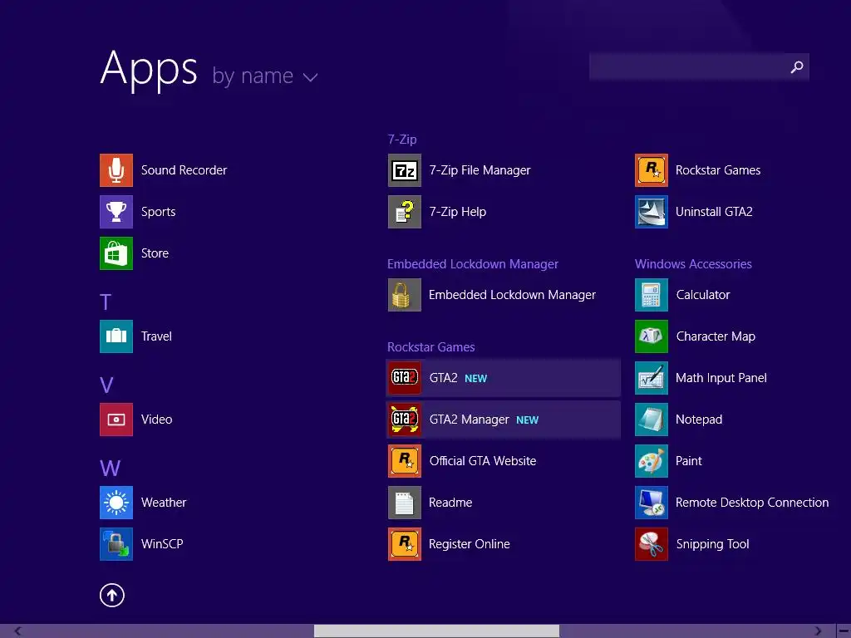Select the 'WinSCP' label
Viewport: 851px width, 638px height.
pyautogui.click(x=162, y=544)
